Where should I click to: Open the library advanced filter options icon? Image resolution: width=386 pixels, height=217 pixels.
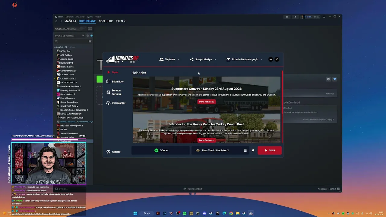pos(90,41)
